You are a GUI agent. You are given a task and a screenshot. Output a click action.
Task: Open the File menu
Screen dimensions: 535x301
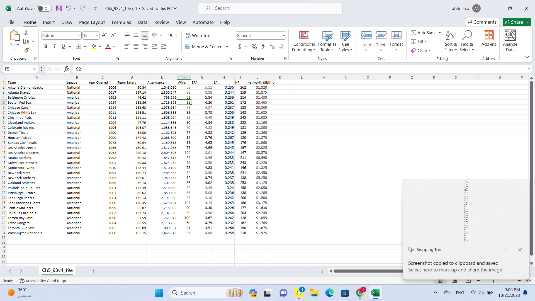(11, 22)
